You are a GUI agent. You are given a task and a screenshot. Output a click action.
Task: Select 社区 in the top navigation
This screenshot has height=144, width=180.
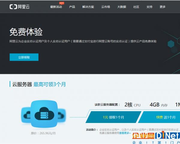click(x=136, y=7)
